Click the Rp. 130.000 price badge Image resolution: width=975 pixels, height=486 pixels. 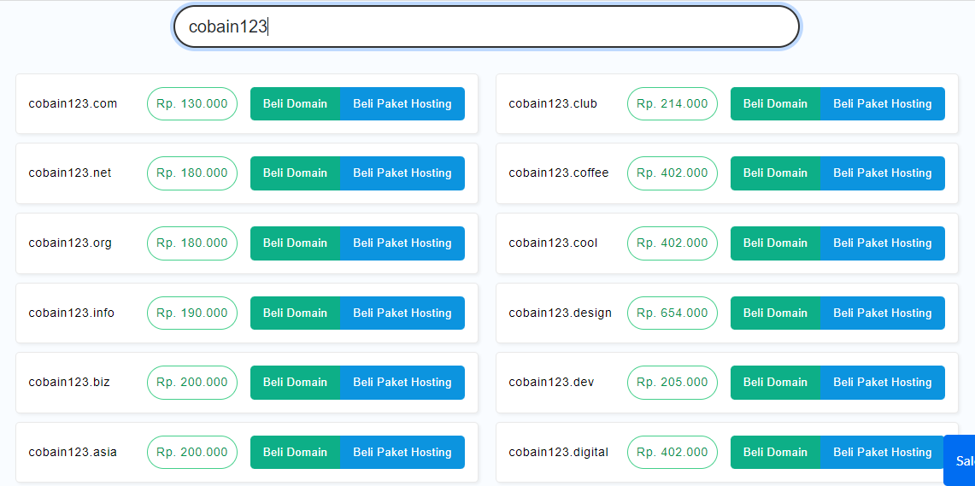(x=192, y=104)
